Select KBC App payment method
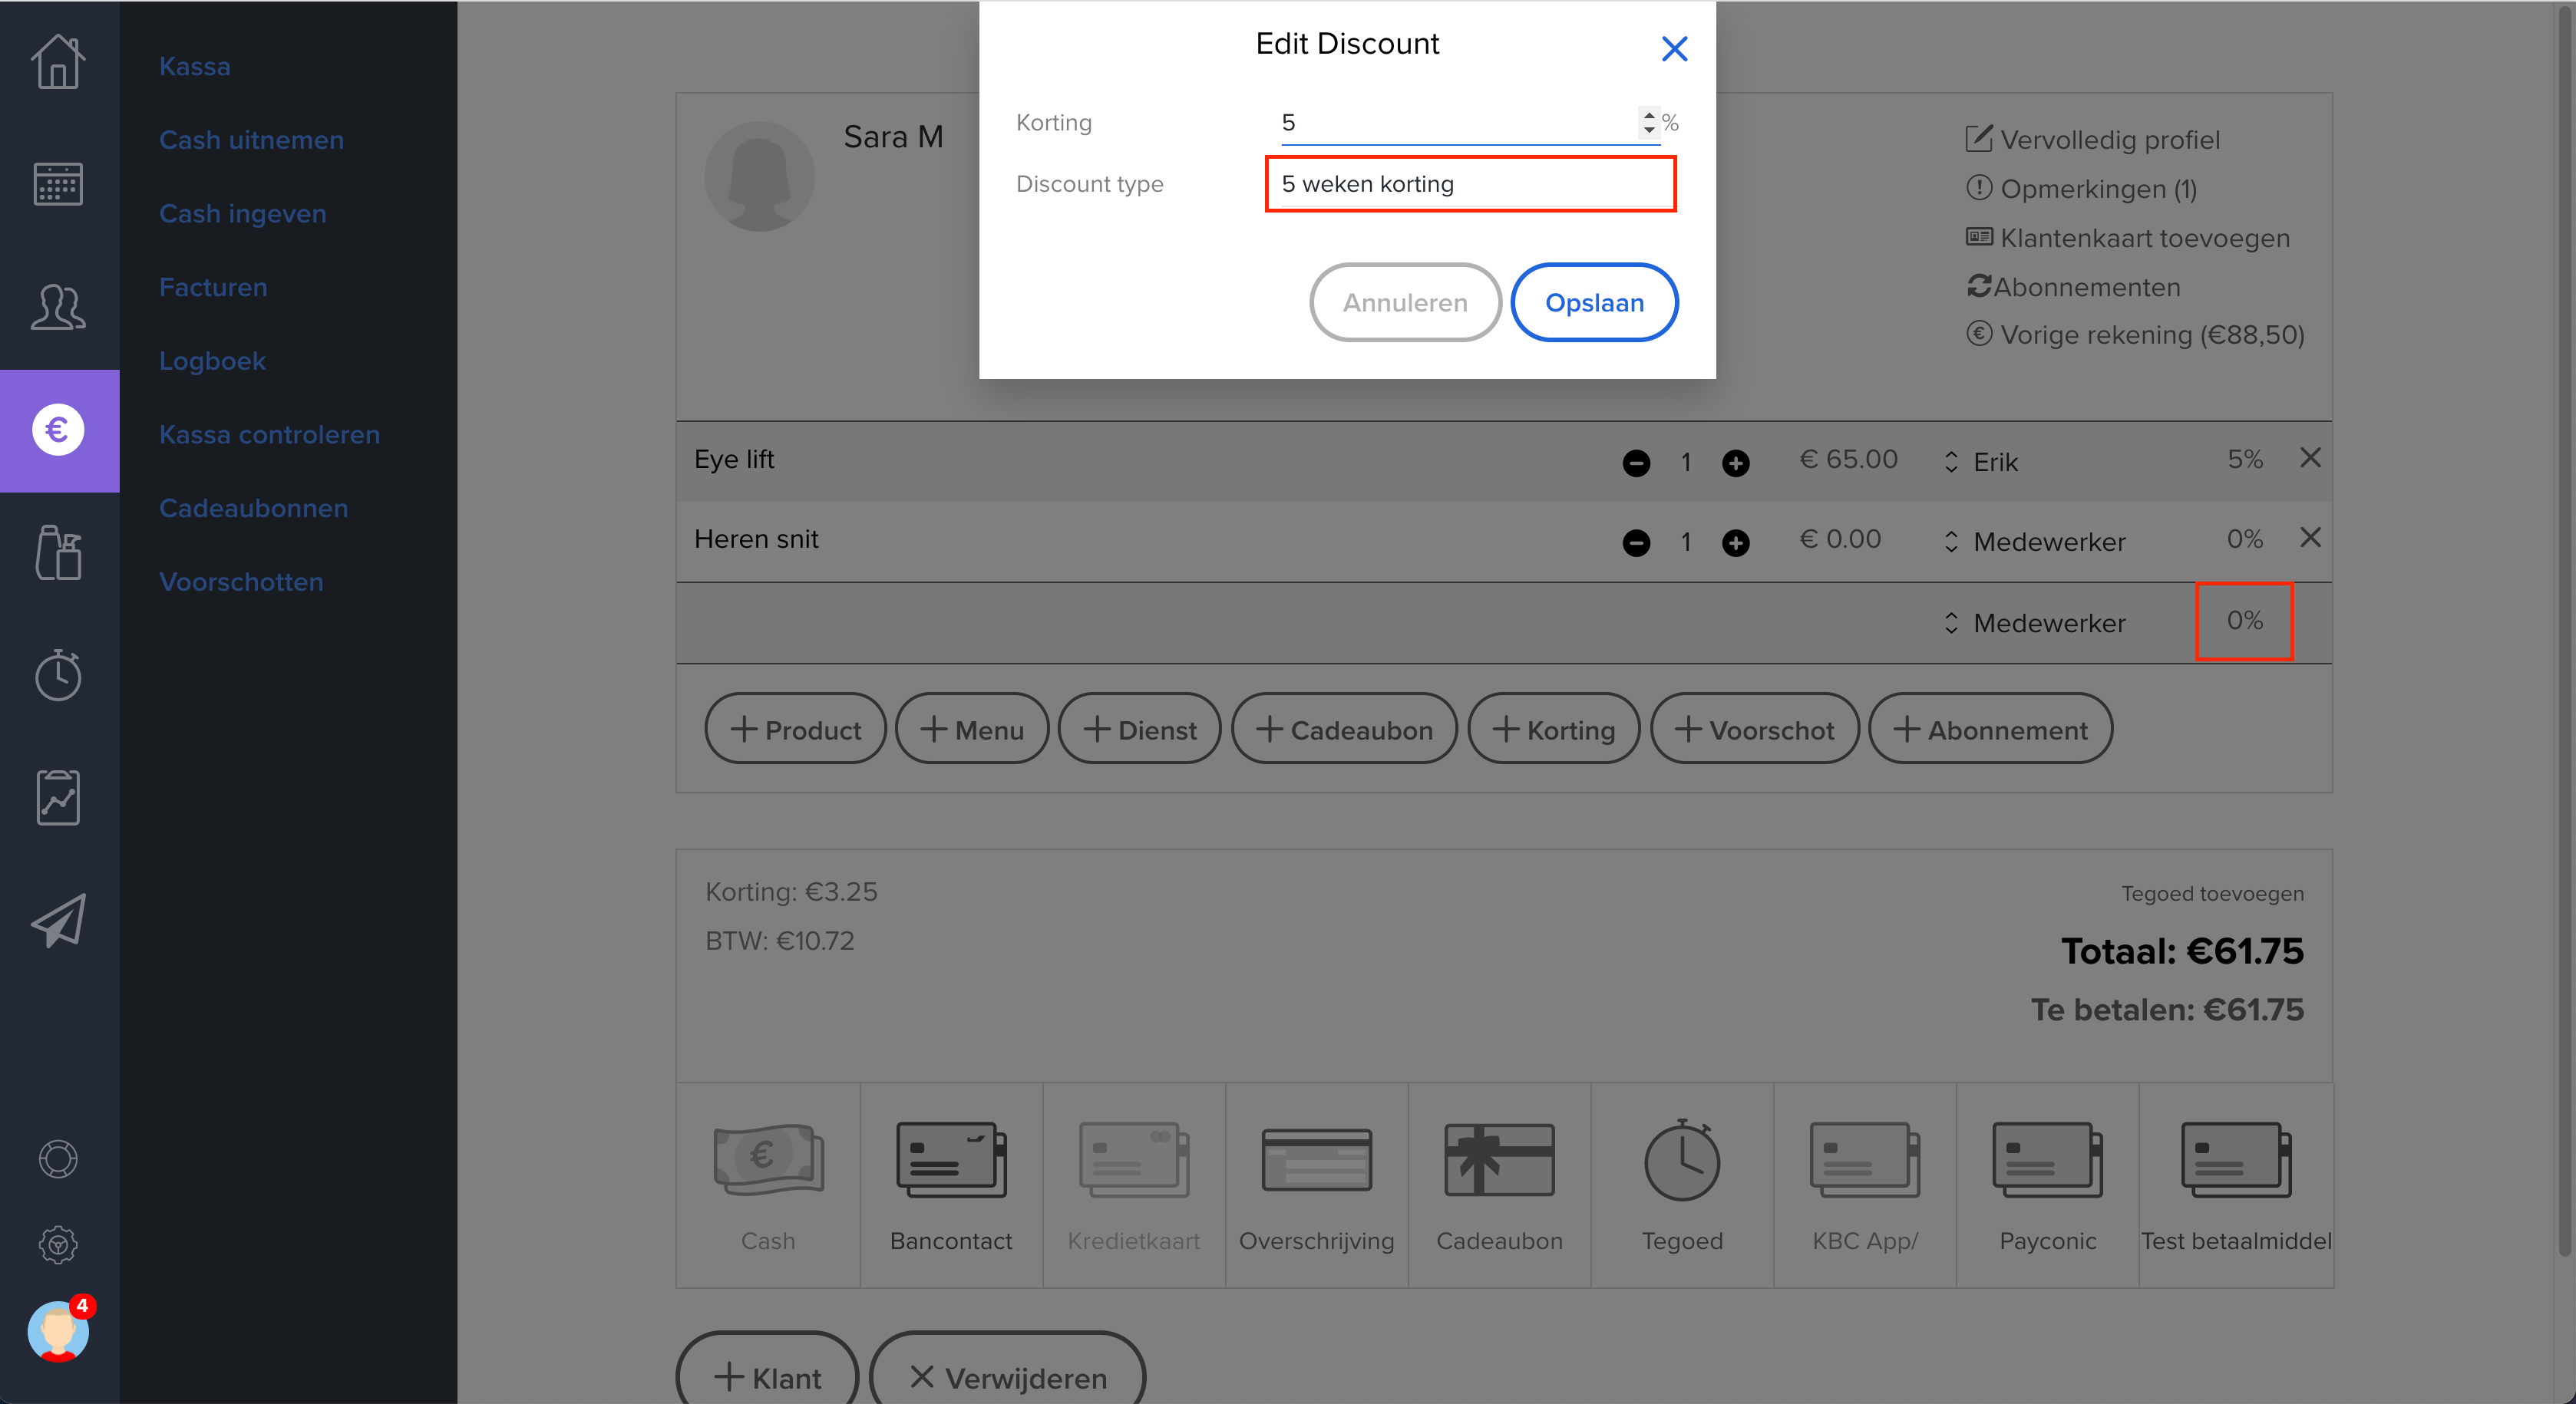2576x1404 pixels. [x=1865, y=1185]
